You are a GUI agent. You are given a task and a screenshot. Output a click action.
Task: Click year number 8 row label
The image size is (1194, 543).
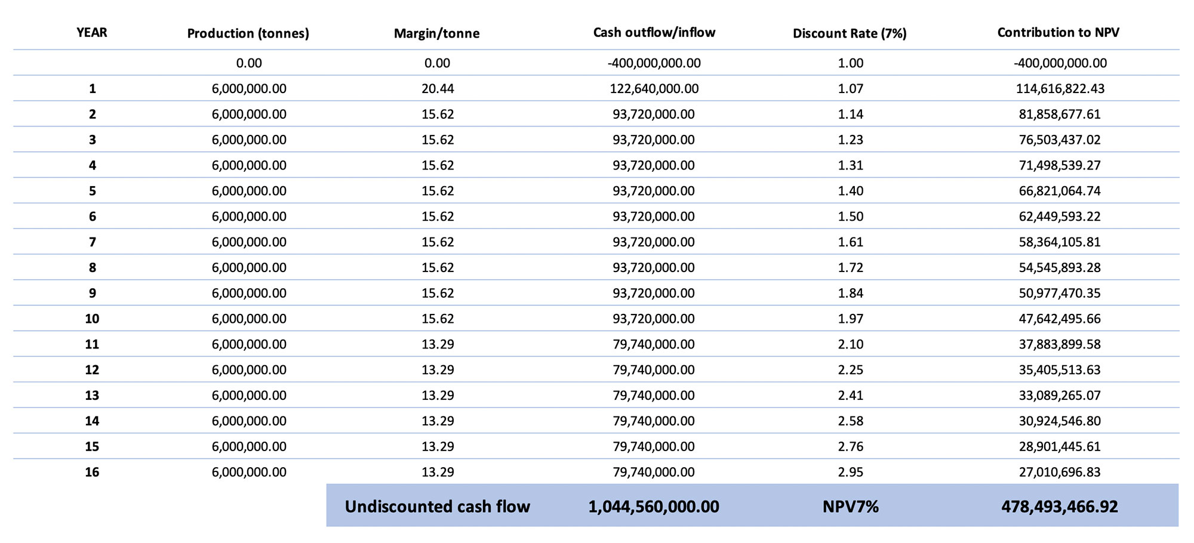92,267
